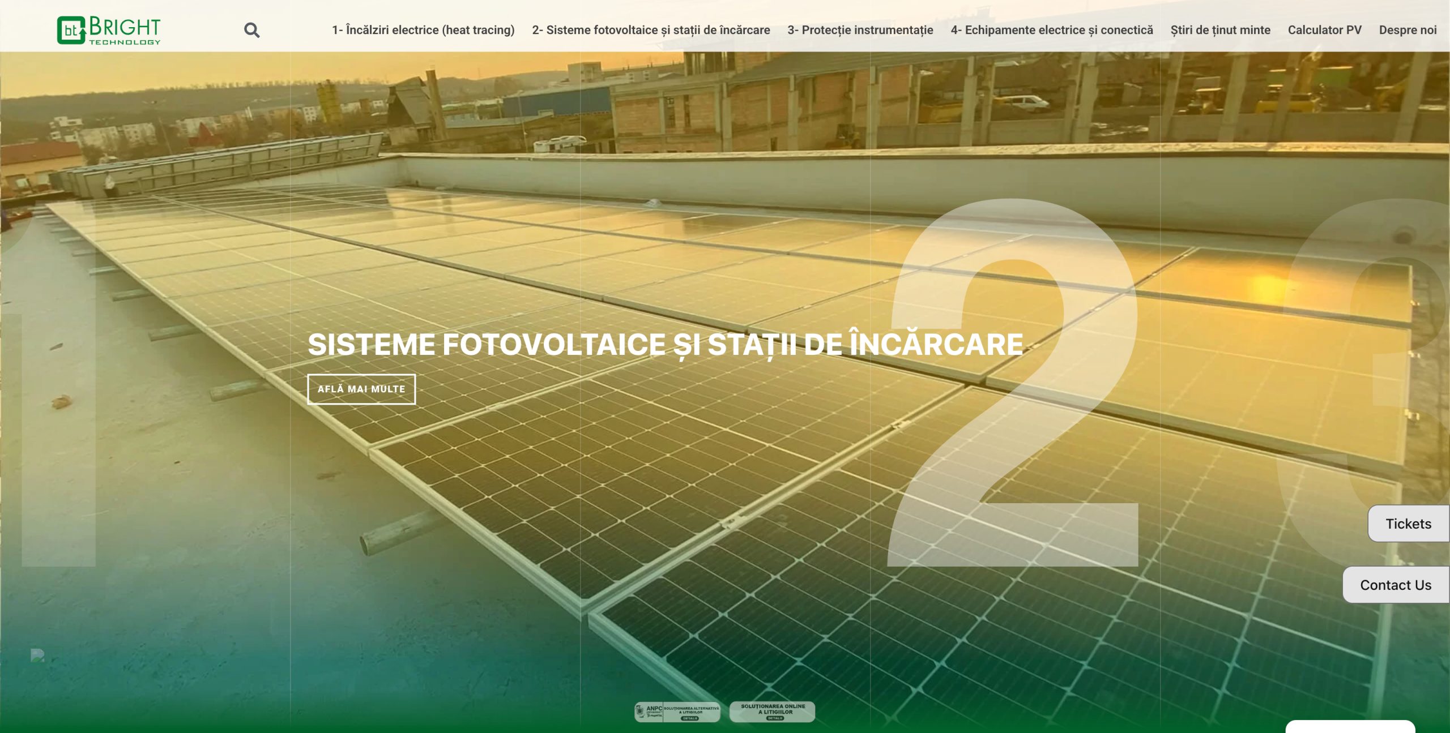Open the Calculator PV page
This screenshot has height=733, width=1450.
point(1325,30)
